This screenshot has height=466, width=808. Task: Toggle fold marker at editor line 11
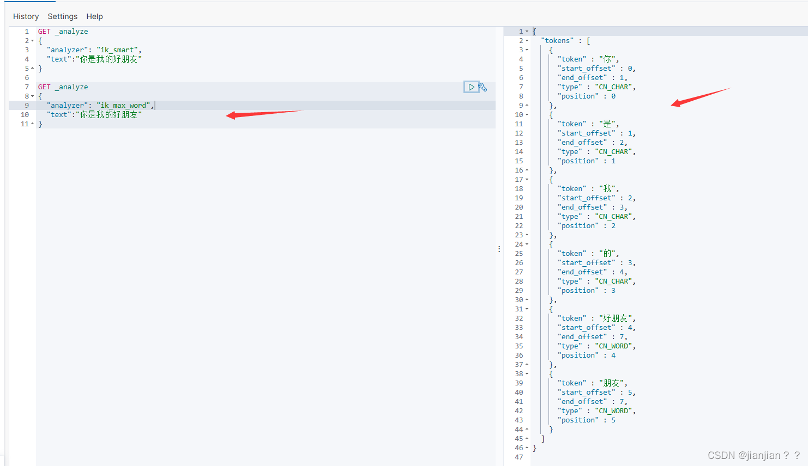tap(33, 124)
